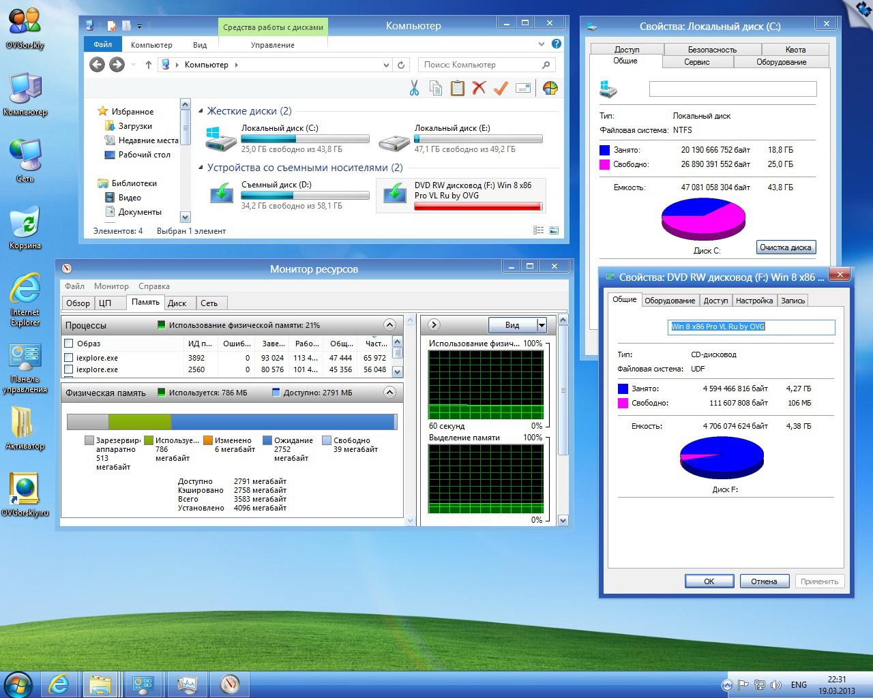Open the Безопасность tab in disk properties
Viewport: 873px width, 698px height.
[711, 50]
